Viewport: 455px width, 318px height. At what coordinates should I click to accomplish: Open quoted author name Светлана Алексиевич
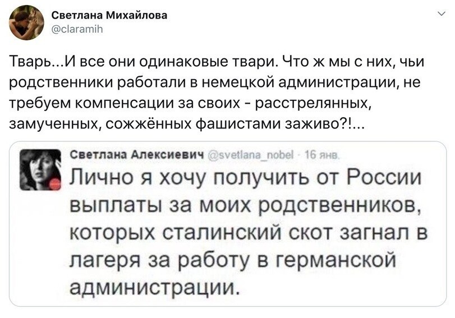pyautogui.click(x=137, y=155)
